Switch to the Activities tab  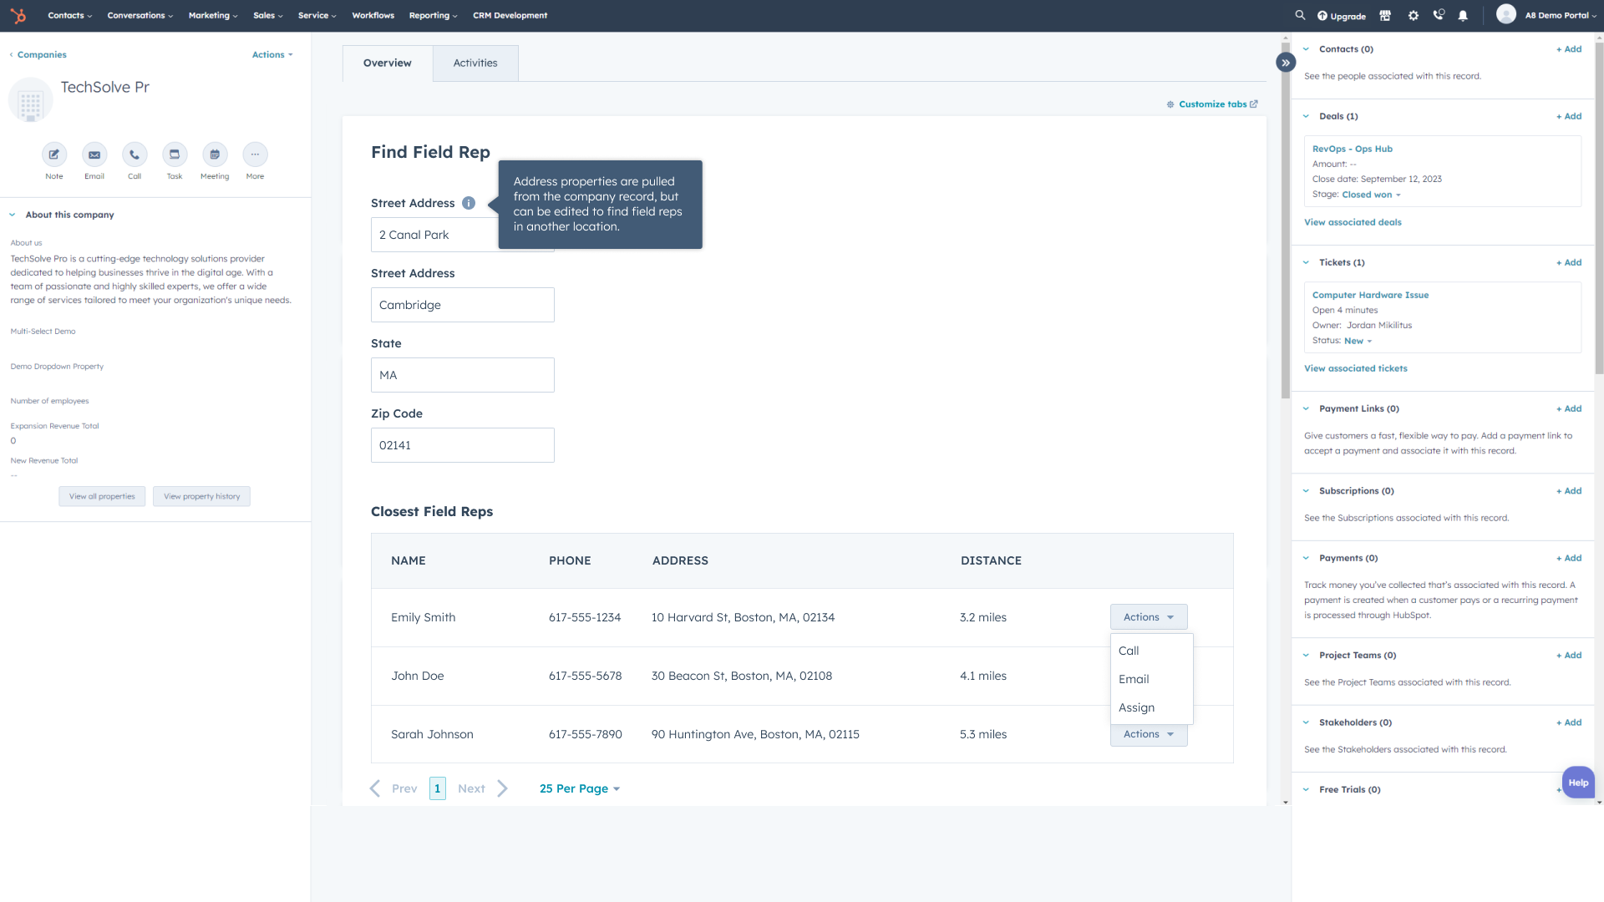click(x=475, y=63)
